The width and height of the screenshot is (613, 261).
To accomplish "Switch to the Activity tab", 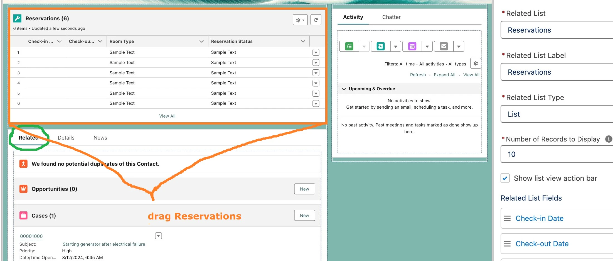I will coord(353,17).
